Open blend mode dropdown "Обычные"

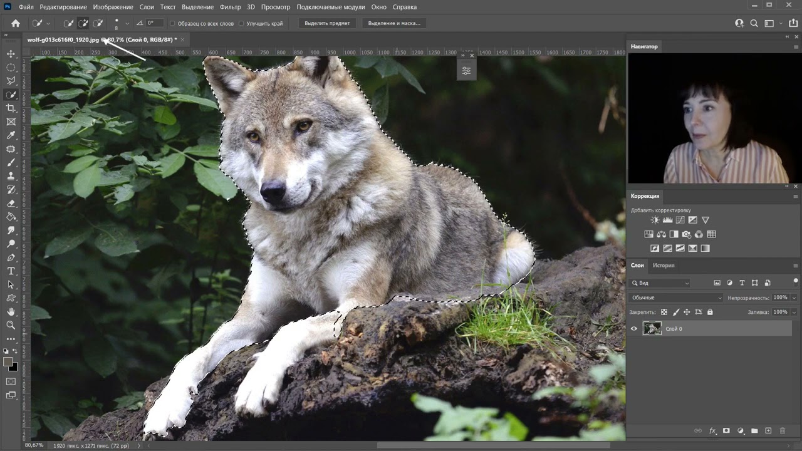pyautogui.click(x=676, y=298)
